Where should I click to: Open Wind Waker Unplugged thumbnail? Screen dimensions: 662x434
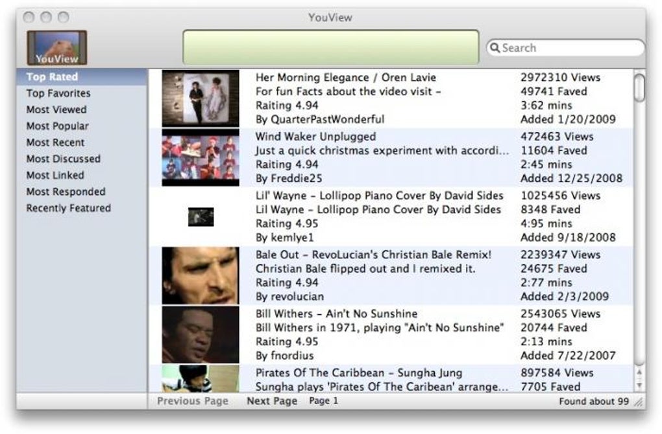(x=201, y=157)
